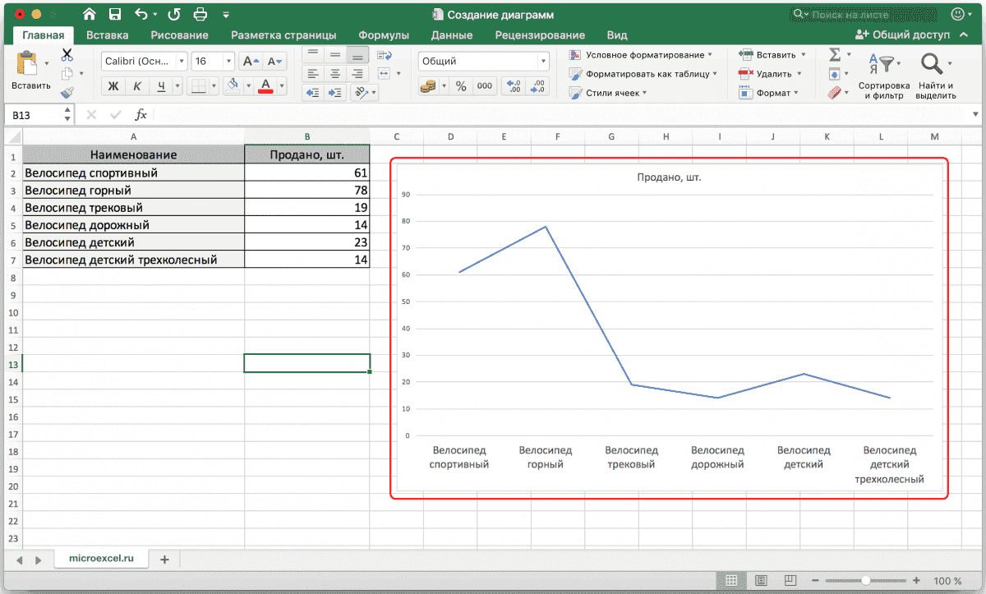
Task: Click the percent style icon
Action: 460,86
